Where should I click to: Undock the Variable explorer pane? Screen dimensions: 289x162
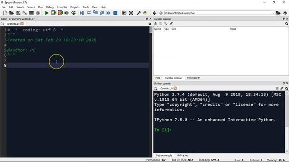284,19
